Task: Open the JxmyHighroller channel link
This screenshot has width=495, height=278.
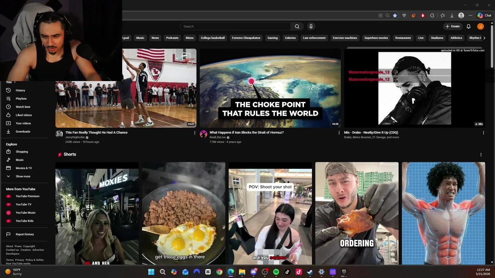Action: click(x=75, y=137)
